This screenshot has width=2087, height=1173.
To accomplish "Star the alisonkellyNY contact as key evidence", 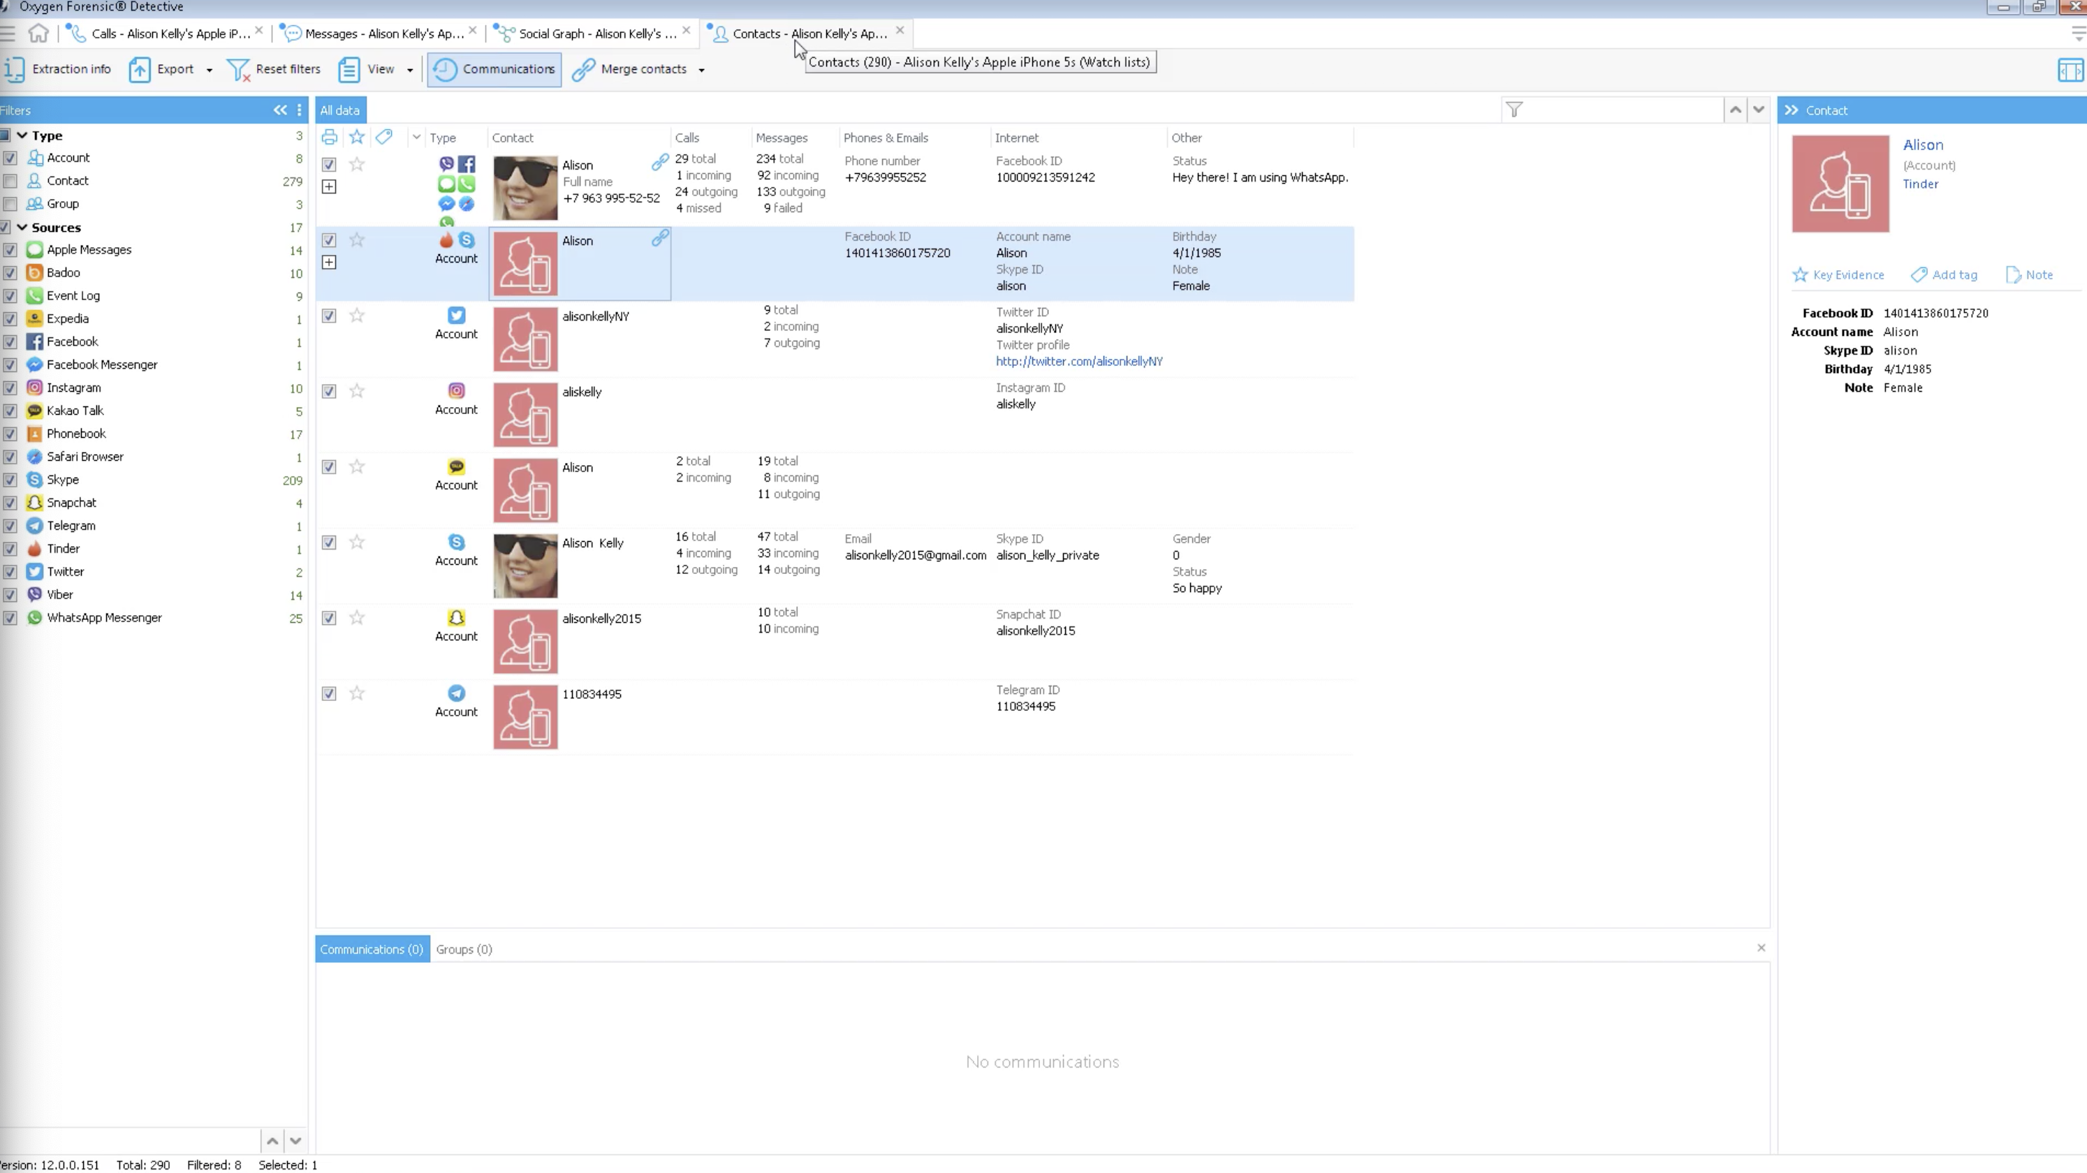I will pos(356,316).
